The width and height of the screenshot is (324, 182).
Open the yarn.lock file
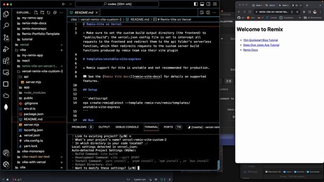coord(39,146)
